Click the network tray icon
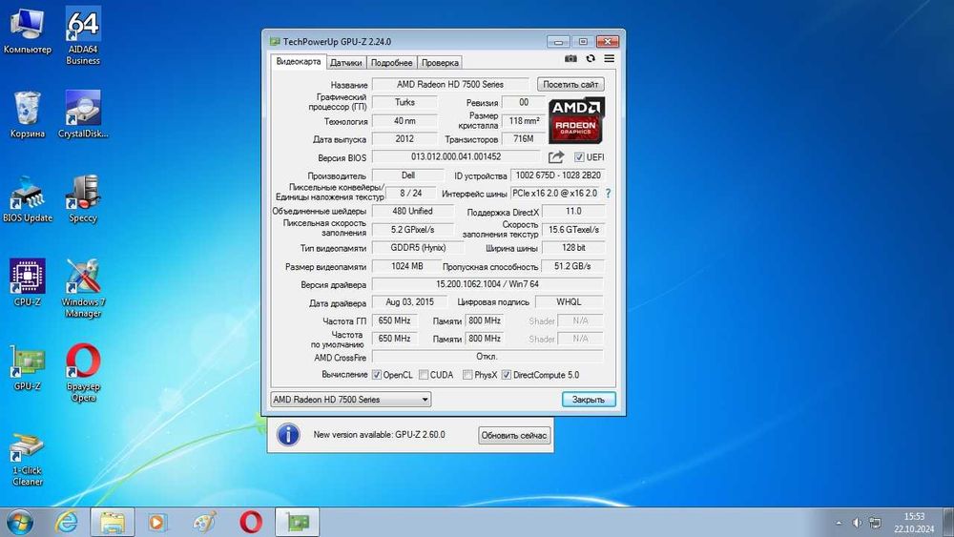Image resolution: width=954 pixels, height=537 pixels. (x=875, y=523)
